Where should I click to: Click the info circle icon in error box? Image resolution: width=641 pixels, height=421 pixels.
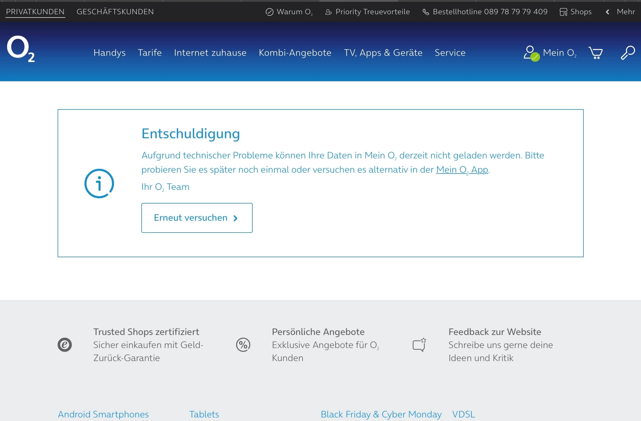pyautogui.click(x=99, y=183)
